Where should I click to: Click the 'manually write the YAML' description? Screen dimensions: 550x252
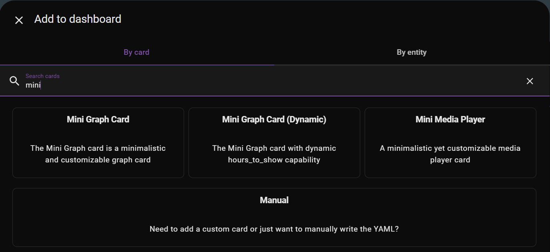point(274,229)
